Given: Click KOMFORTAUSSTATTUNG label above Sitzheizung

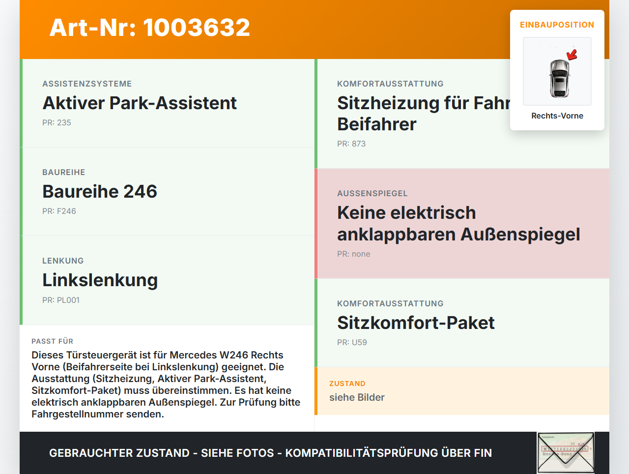Looking at the screenshot, I should point(390,84).
